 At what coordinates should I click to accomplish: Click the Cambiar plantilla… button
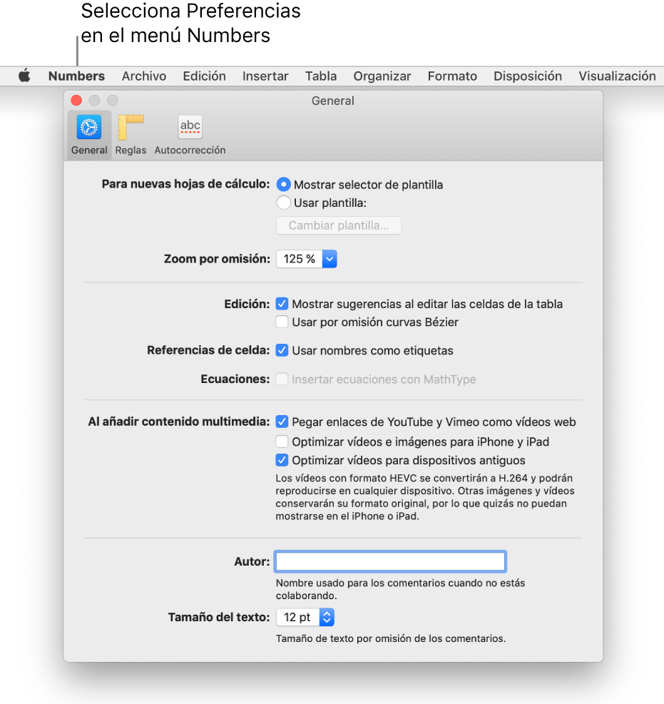click(x=339, y=225)
